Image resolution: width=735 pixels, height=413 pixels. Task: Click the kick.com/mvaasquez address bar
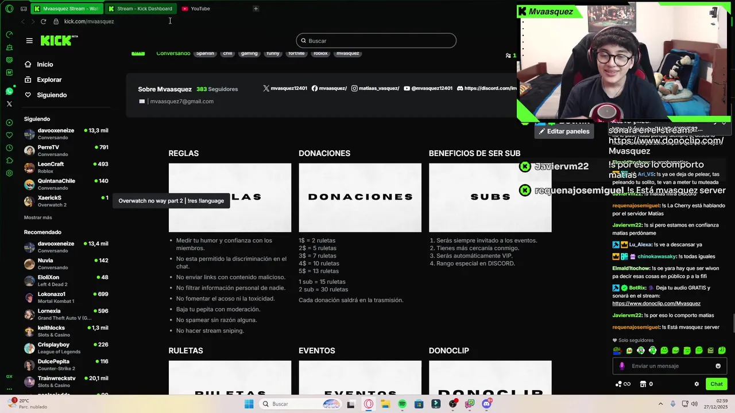point(89,21)
